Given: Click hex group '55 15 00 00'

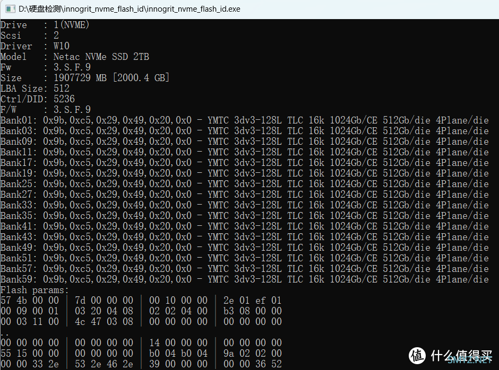Looking at the screenshot, I should pos(30,353).
